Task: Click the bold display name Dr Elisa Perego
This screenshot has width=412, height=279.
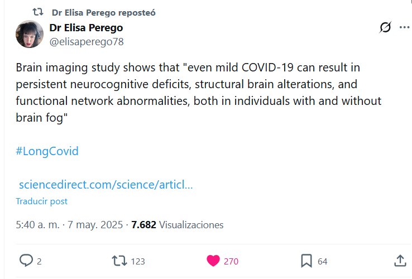Action: coord(86,28)
